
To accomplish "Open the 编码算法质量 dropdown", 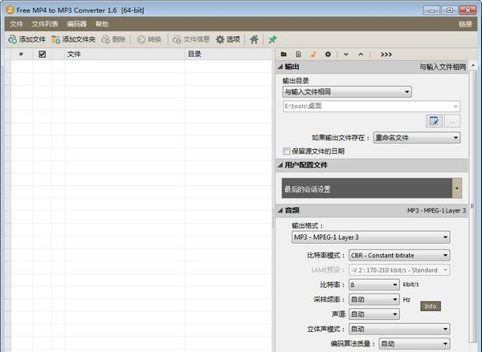I will (x=415, y=344).
